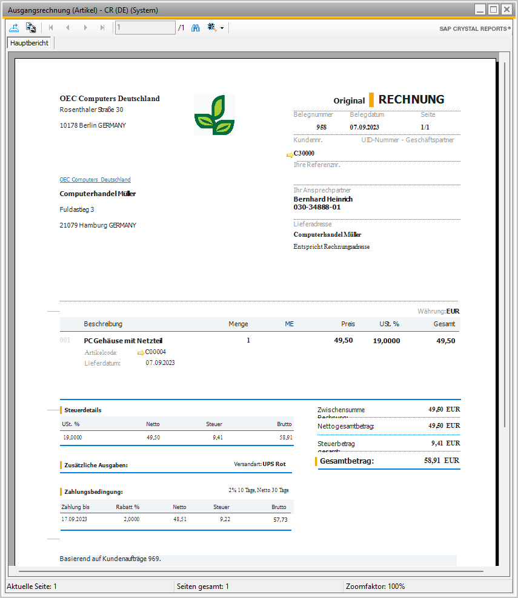Click the Währung: EUR label
Image resolution: width=518 pixels, height=598 pixels.
439,311
